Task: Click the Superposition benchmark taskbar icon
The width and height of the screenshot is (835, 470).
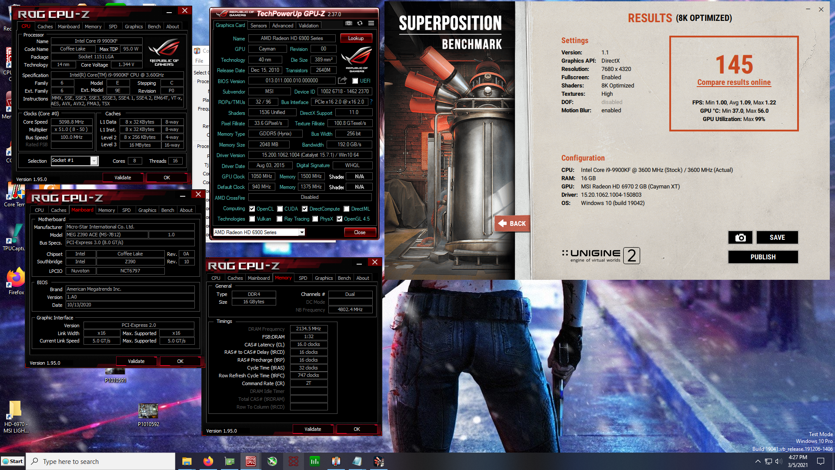Action: point(378,461)
